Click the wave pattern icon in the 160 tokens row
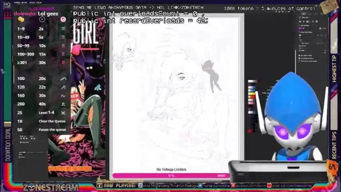 coord(63,95)
